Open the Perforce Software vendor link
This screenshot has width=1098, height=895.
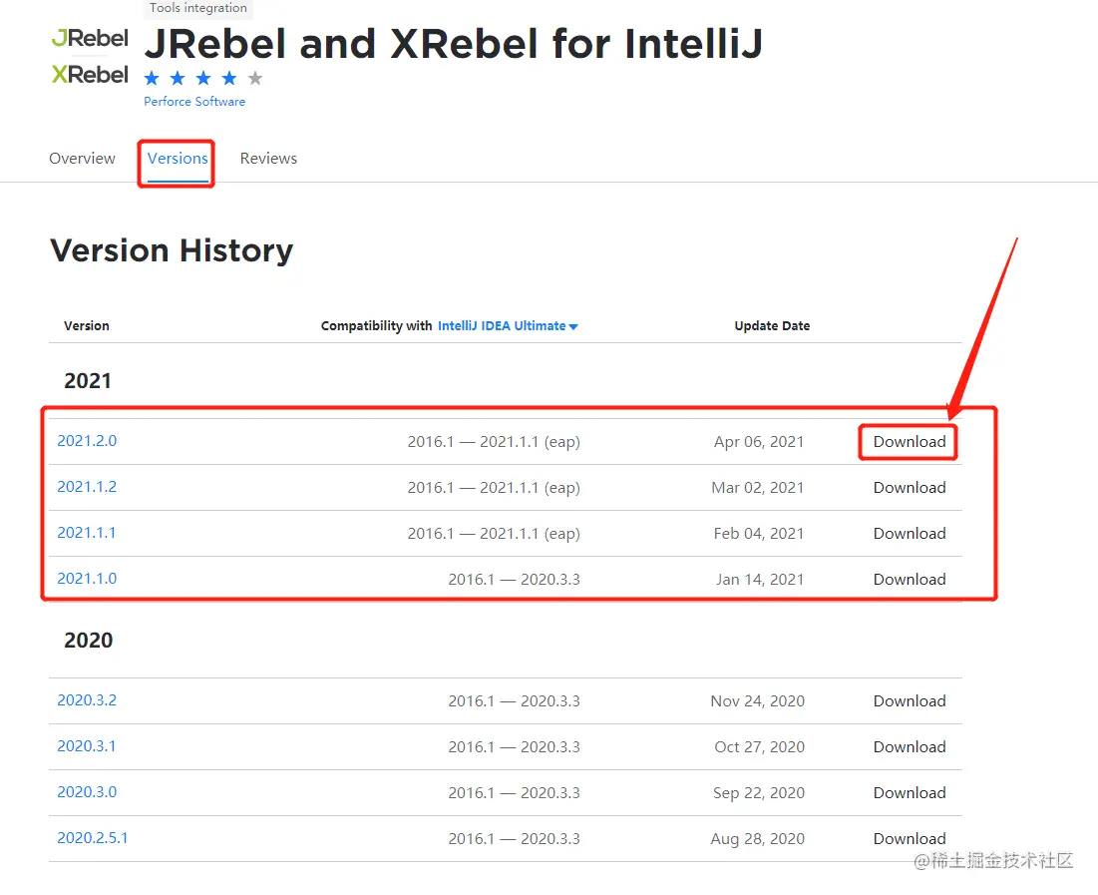pyautogui.click(x=194, y=102)
